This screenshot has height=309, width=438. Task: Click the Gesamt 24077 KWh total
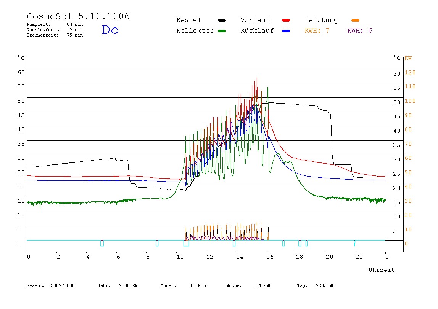click(x=51, y=285)
